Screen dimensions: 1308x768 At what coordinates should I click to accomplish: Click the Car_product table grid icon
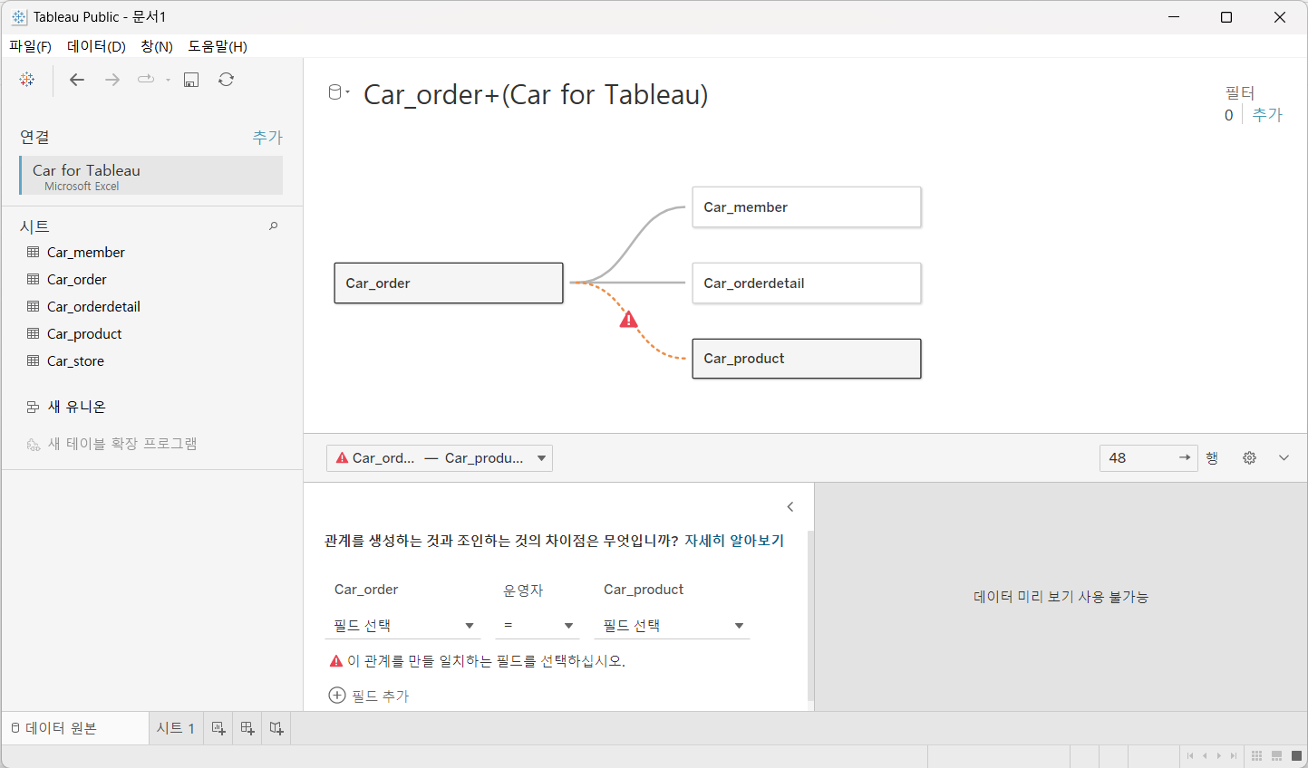tap(34, 333)
